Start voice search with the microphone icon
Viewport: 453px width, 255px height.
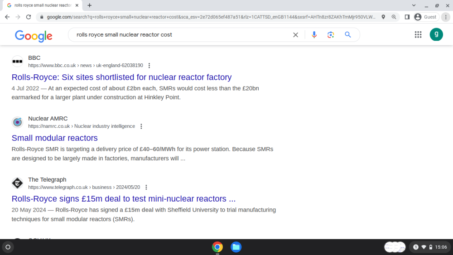[x=314, y=35]
